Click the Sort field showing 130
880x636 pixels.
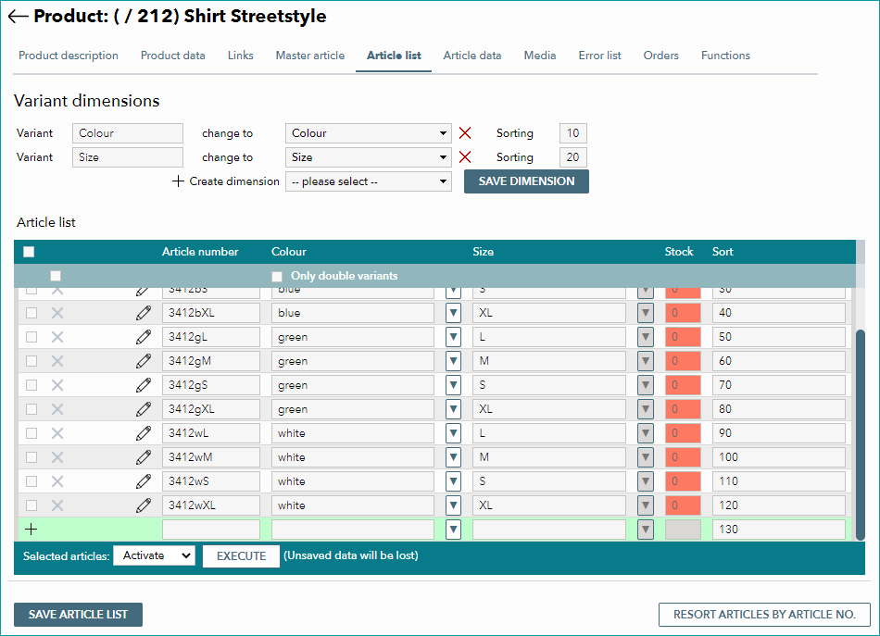[778, 529]
